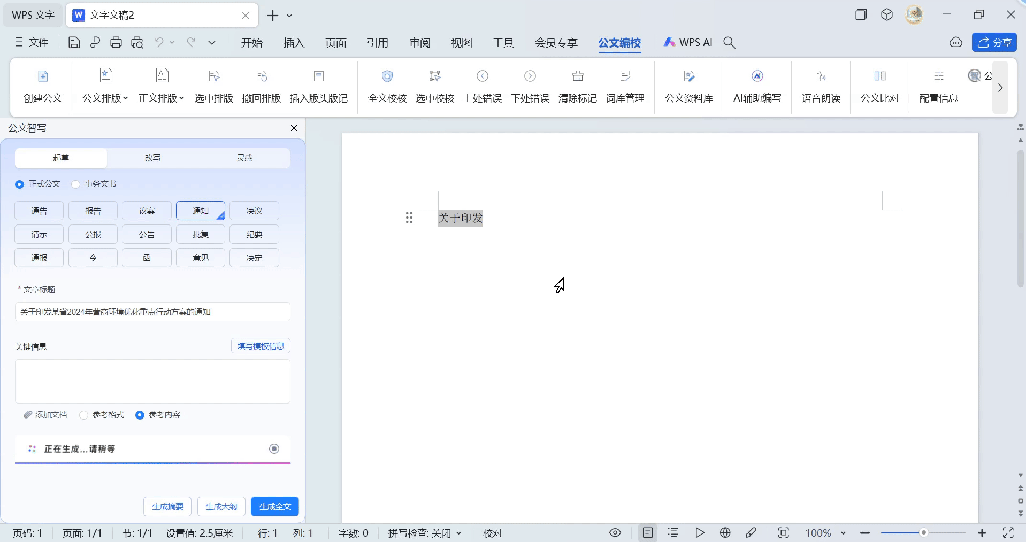Image resolution: width=1026 pixels, height=542 pixels.
Task: Open the undo history dropdown arrow
Action: coord(172,43)
